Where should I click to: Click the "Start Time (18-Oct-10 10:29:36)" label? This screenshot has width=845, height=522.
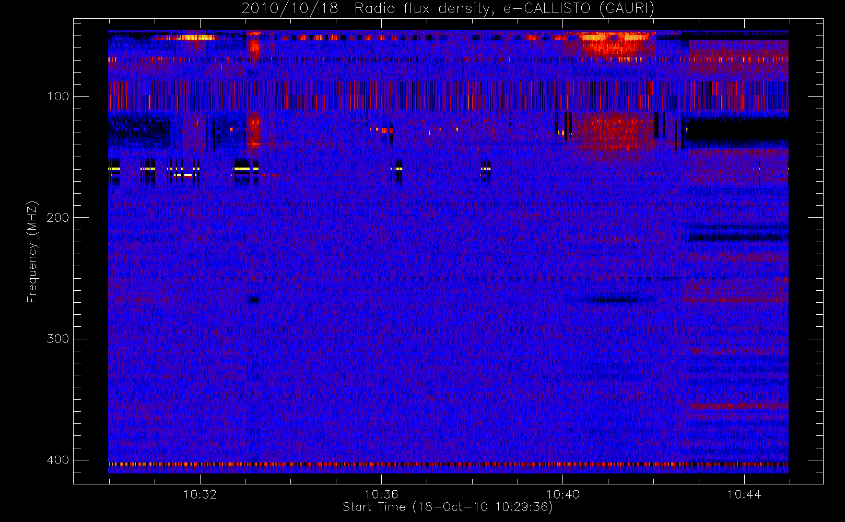[x=448, y=507]
